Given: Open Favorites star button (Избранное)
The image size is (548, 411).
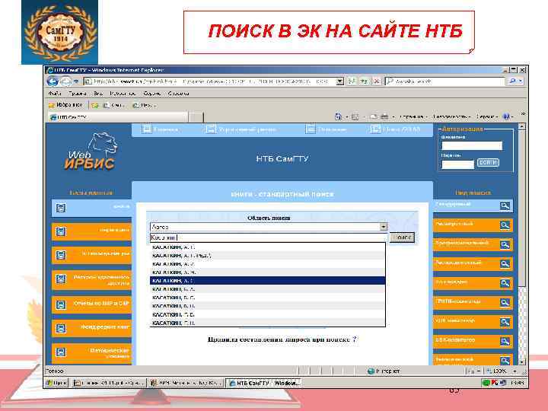Looking at the screenshot, I should 65,105.
